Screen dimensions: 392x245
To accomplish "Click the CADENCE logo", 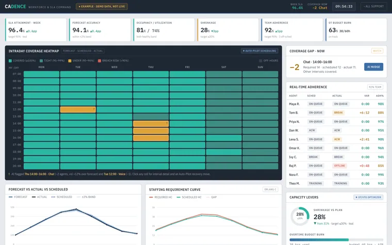I will click(x=15, y=7).
